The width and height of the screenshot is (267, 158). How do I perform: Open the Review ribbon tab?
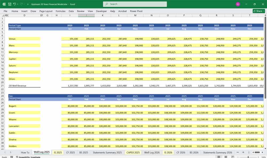(81, 11)
